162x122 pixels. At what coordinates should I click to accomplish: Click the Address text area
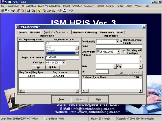click(118, 59)
